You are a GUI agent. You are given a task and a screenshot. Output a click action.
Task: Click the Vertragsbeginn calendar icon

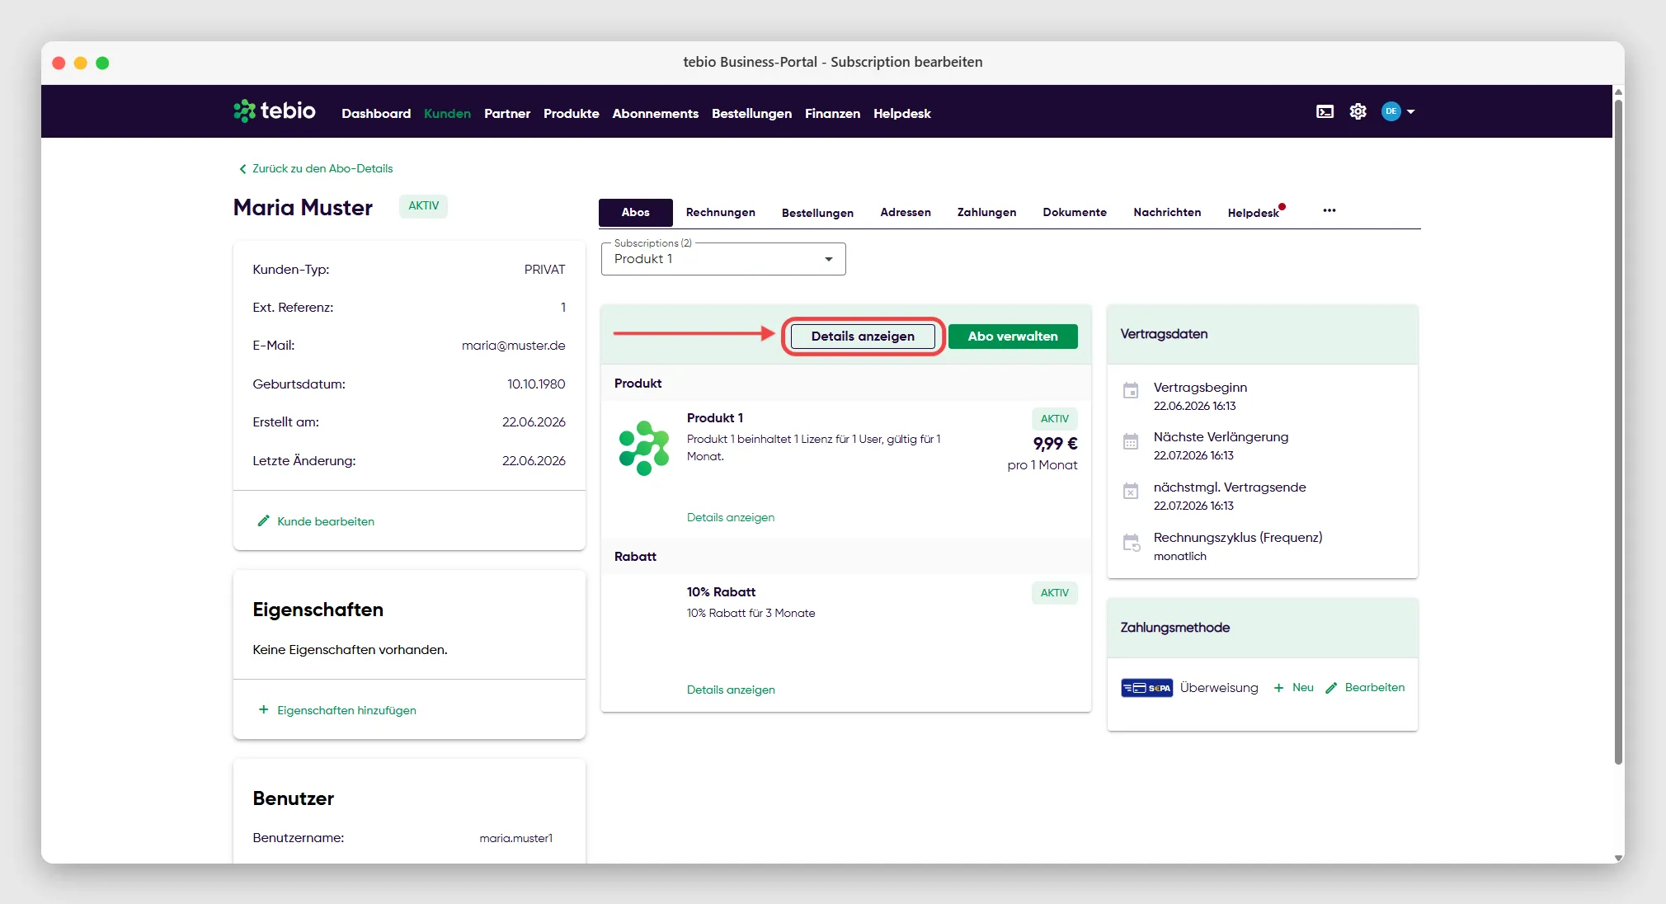click(x=1131, y=390)
